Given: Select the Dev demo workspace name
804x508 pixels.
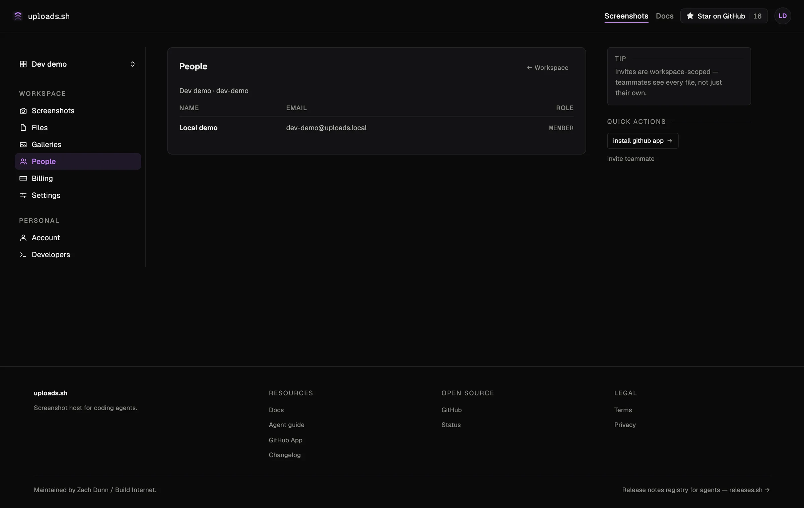Looking at the screenshot, I should click(x=49, y=64).
